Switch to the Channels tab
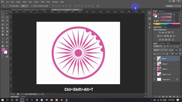 point(162,43)
